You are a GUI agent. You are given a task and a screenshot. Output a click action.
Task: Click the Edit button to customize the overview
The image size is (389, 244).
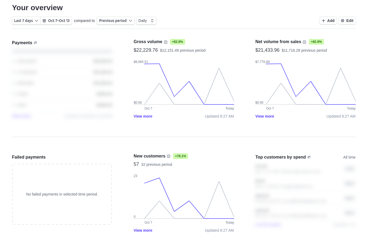347,21
